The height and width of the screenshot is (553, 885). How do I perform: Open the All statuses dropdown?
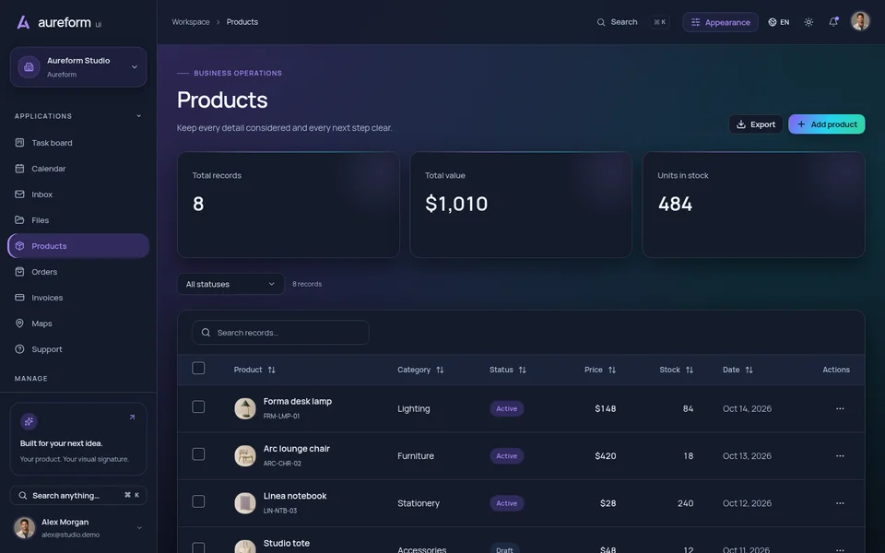(230, 285)
